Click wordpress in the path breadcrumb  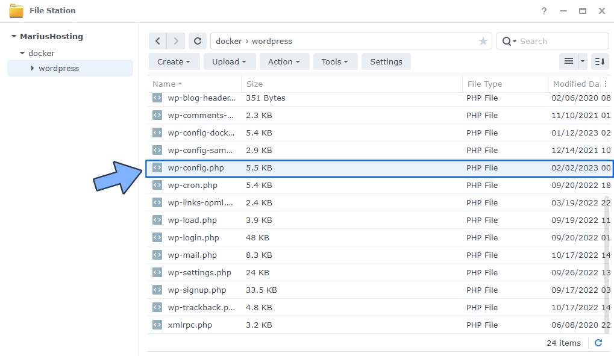(272, 41)
